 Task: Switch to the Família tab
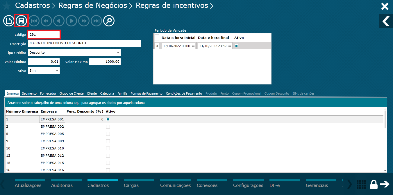122,93
